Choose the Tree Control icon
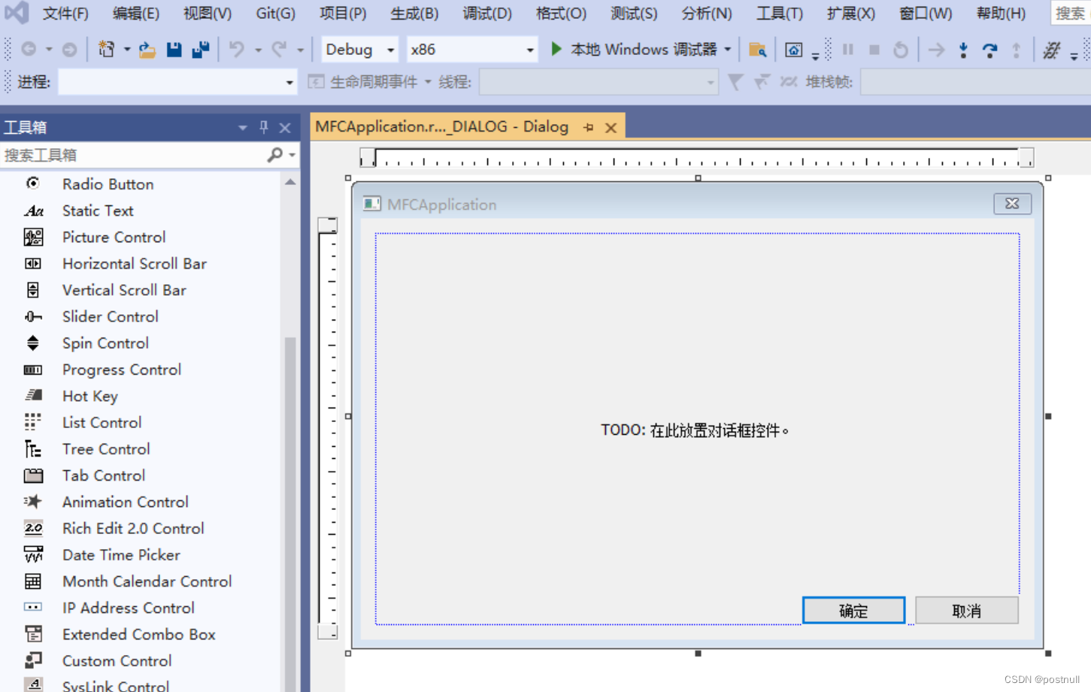1091x692 pixels. (33, 449)
